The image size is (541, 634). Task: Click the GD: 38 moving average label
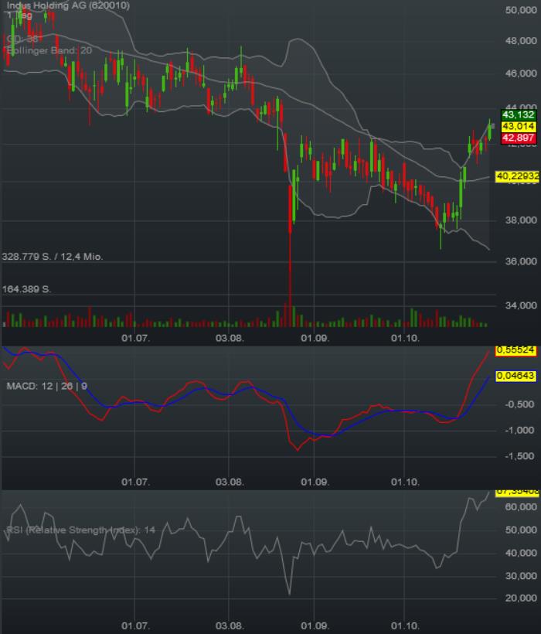point(23,38)
